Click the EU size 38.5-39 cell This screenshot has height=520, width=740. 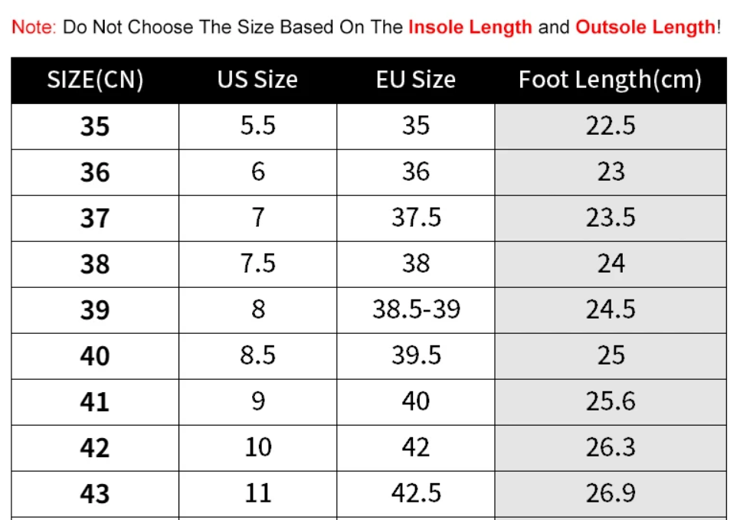(416, 310)
